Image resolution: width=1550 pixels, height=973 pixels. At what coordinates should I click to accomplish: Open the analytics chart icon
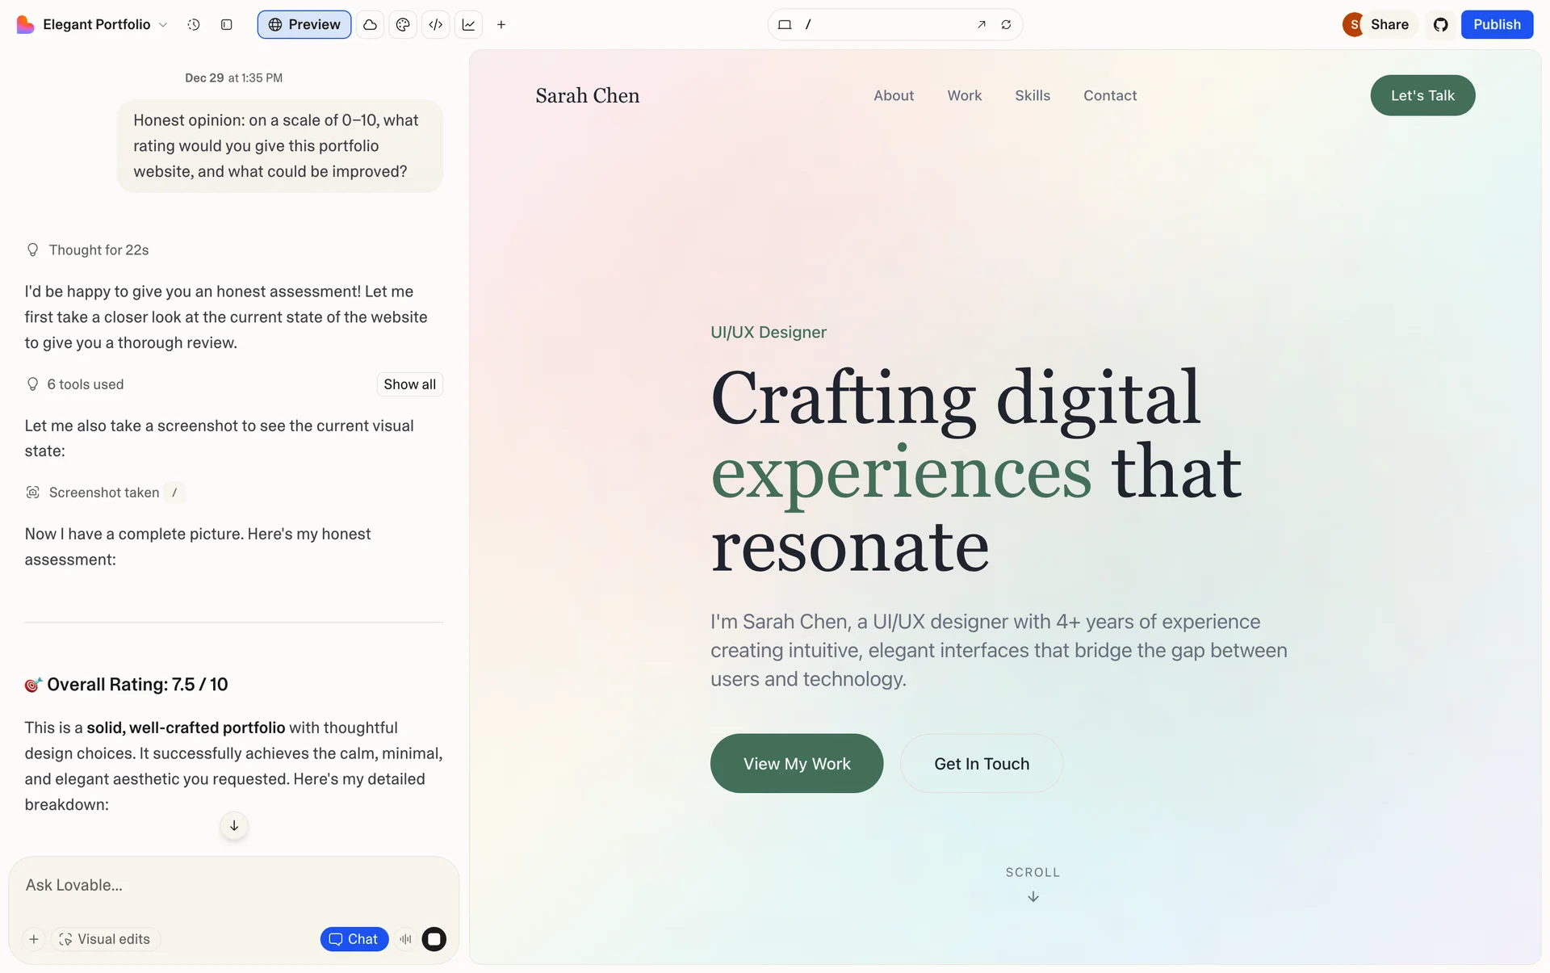pos(468,24)
